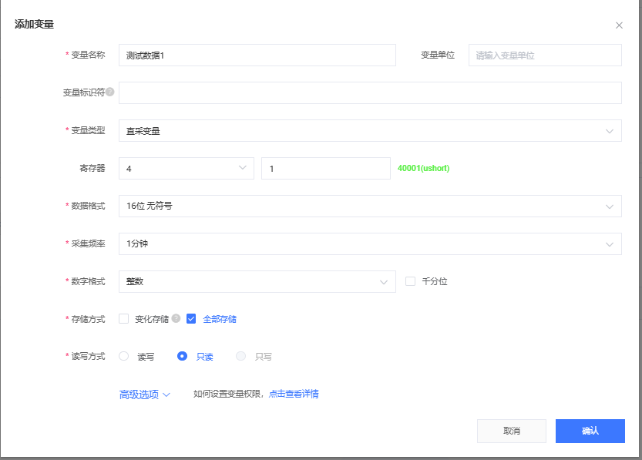Viewport: 642px width, 460px height.
Task: Click the 取消 button
Action: (512, 431)
